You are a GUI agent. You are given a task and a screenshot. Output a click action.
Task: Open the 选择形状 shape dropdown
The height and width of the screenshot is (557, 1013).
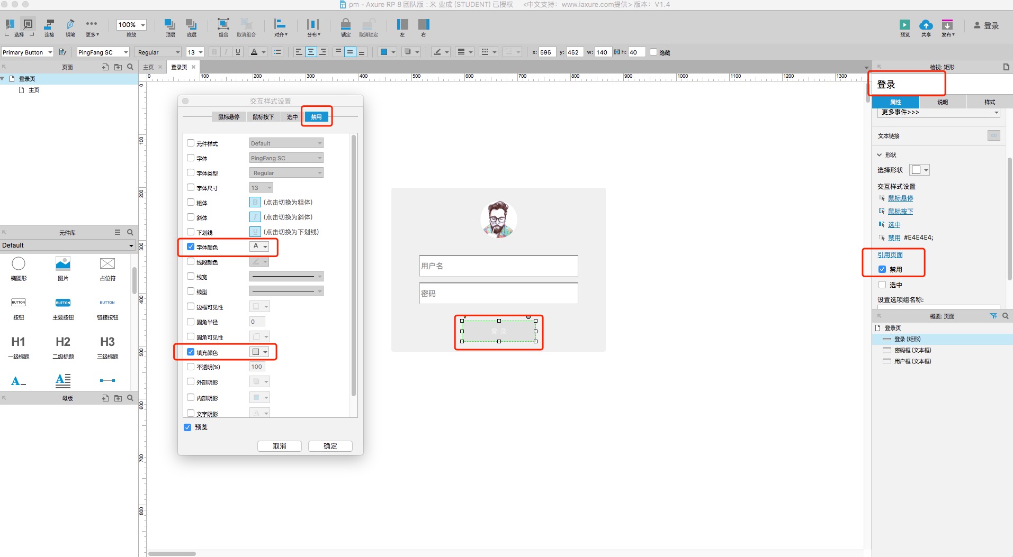(x=919, y=170)
